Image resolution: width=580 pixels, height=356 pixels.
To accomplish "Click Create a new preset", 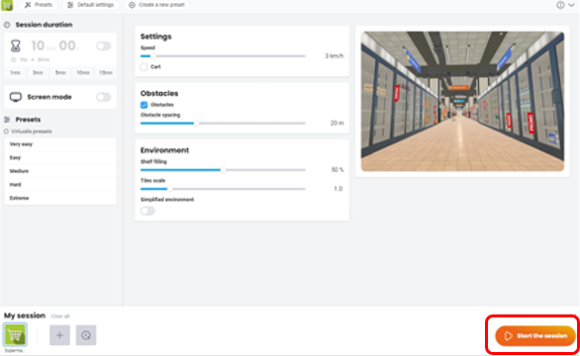I will [156, 5].
